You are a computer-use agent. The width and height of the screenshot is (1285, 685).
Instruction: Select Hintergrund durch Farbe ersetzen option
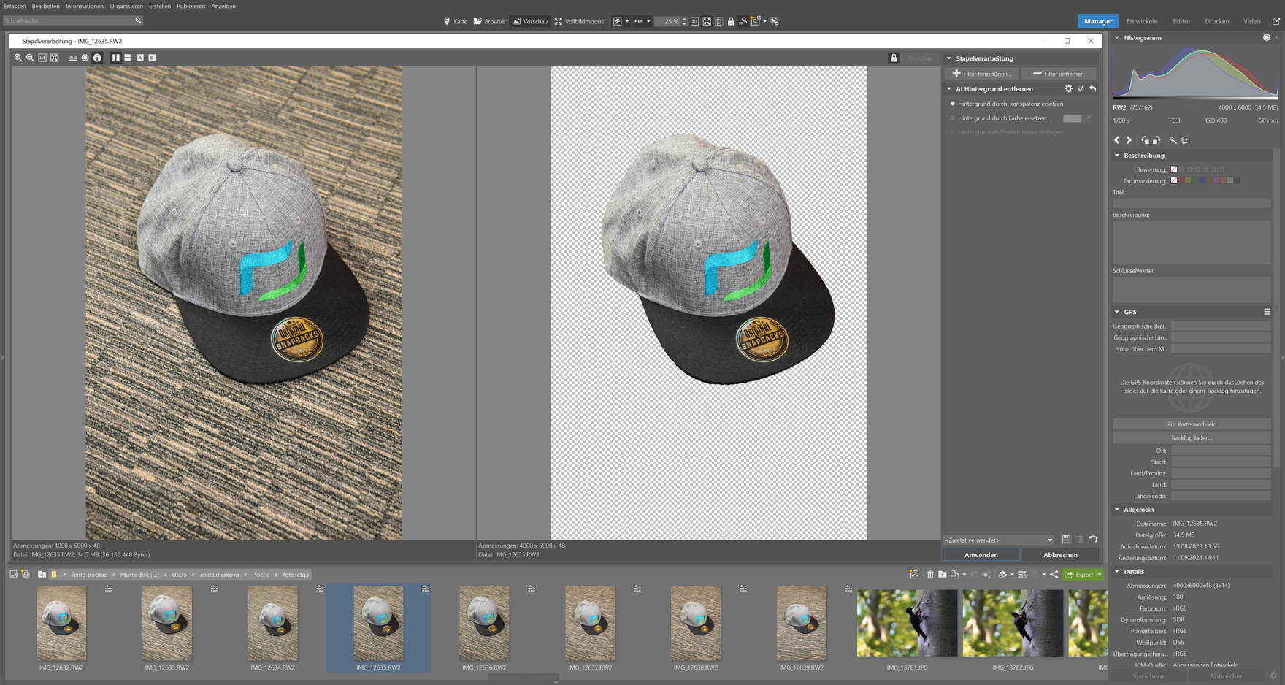953,118
